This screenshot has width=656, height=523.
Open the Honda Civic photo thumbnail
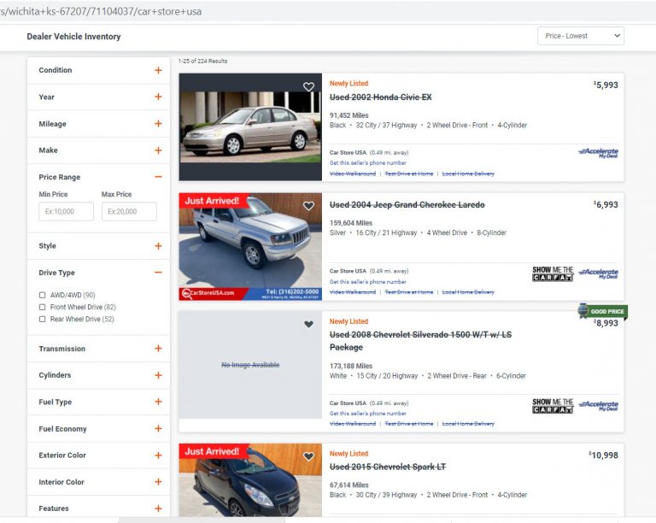click(250, 127)
